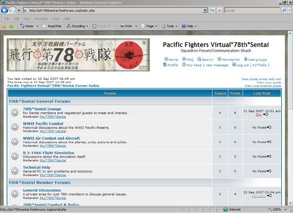Open the View menu
This screenshot has width=293, height=213.
[27, 19]
